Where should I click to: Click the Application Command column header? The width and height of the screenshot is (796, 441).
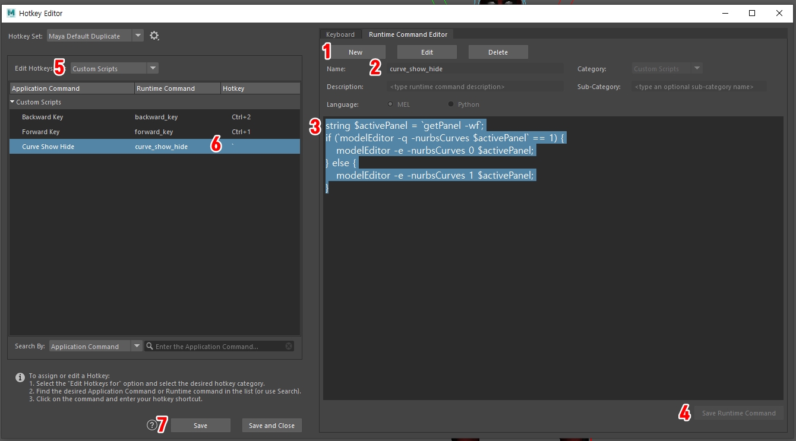click(72, 88)
